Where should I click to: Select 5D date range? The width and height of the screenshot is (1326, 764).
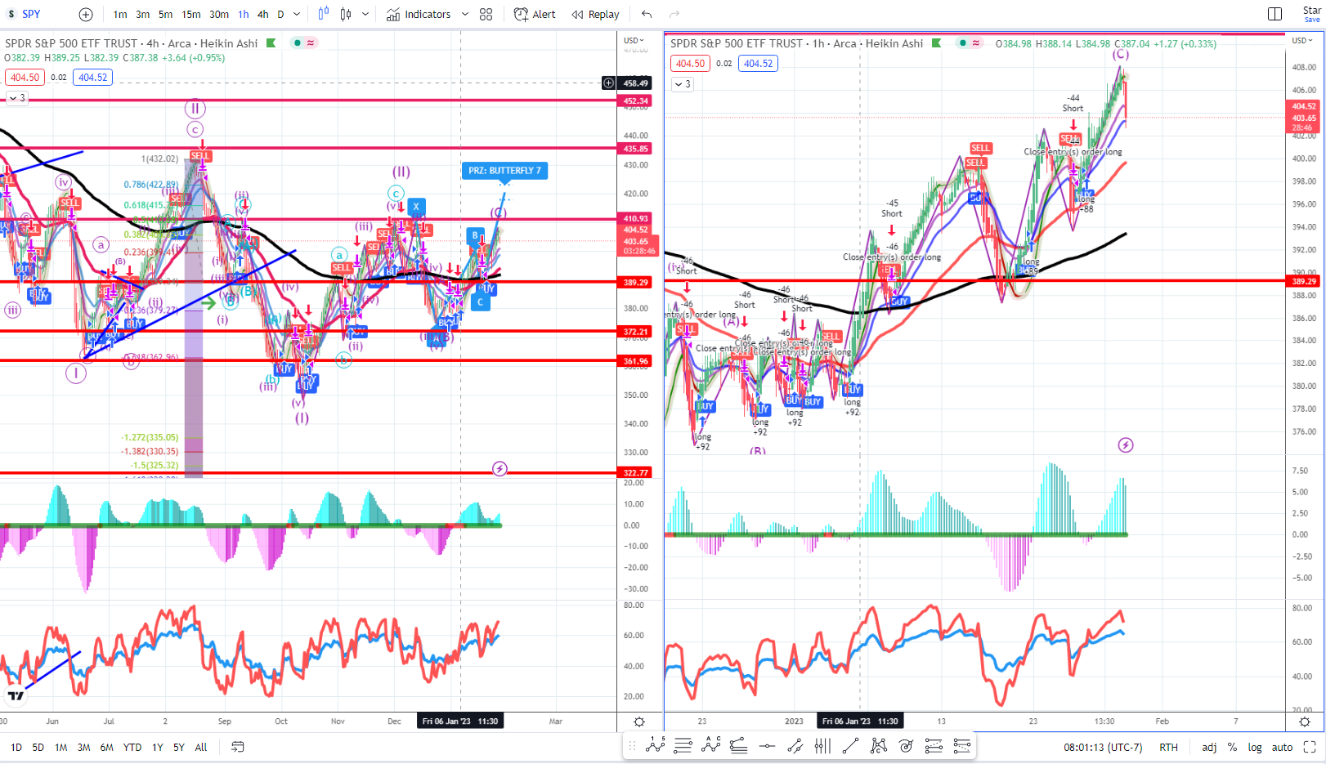click(38, 747)
